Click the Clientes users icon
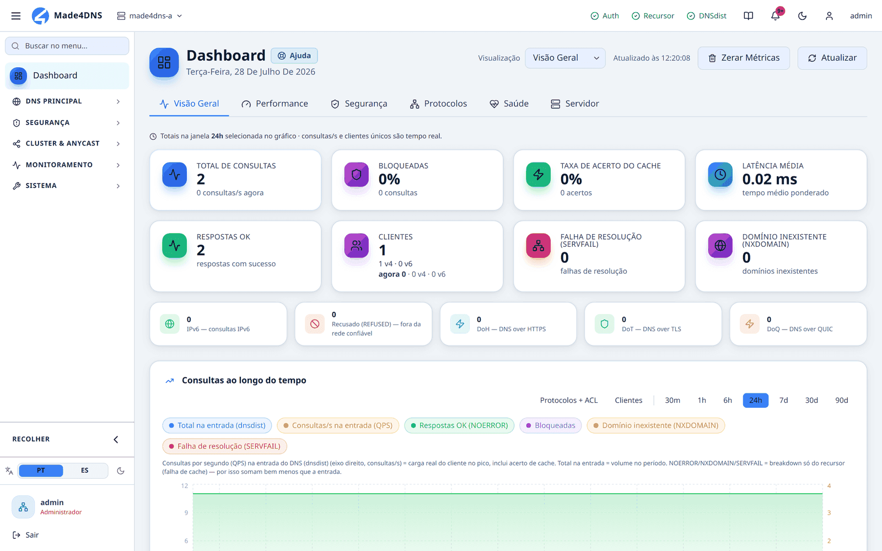The image size is (882, 551). click(357, 246)
